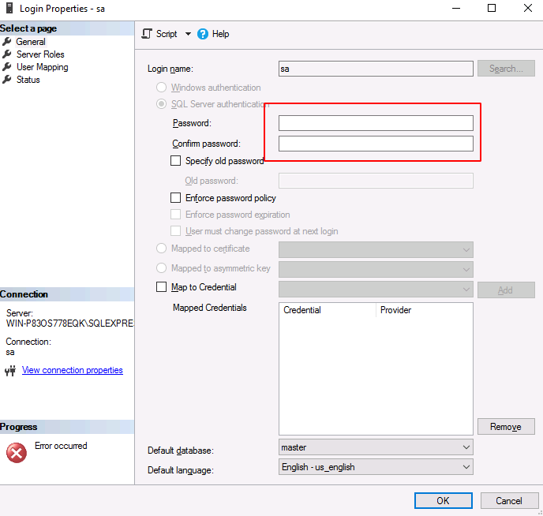Open the Default language dropdown
This screenshot has height=516, width=543.
376,467
